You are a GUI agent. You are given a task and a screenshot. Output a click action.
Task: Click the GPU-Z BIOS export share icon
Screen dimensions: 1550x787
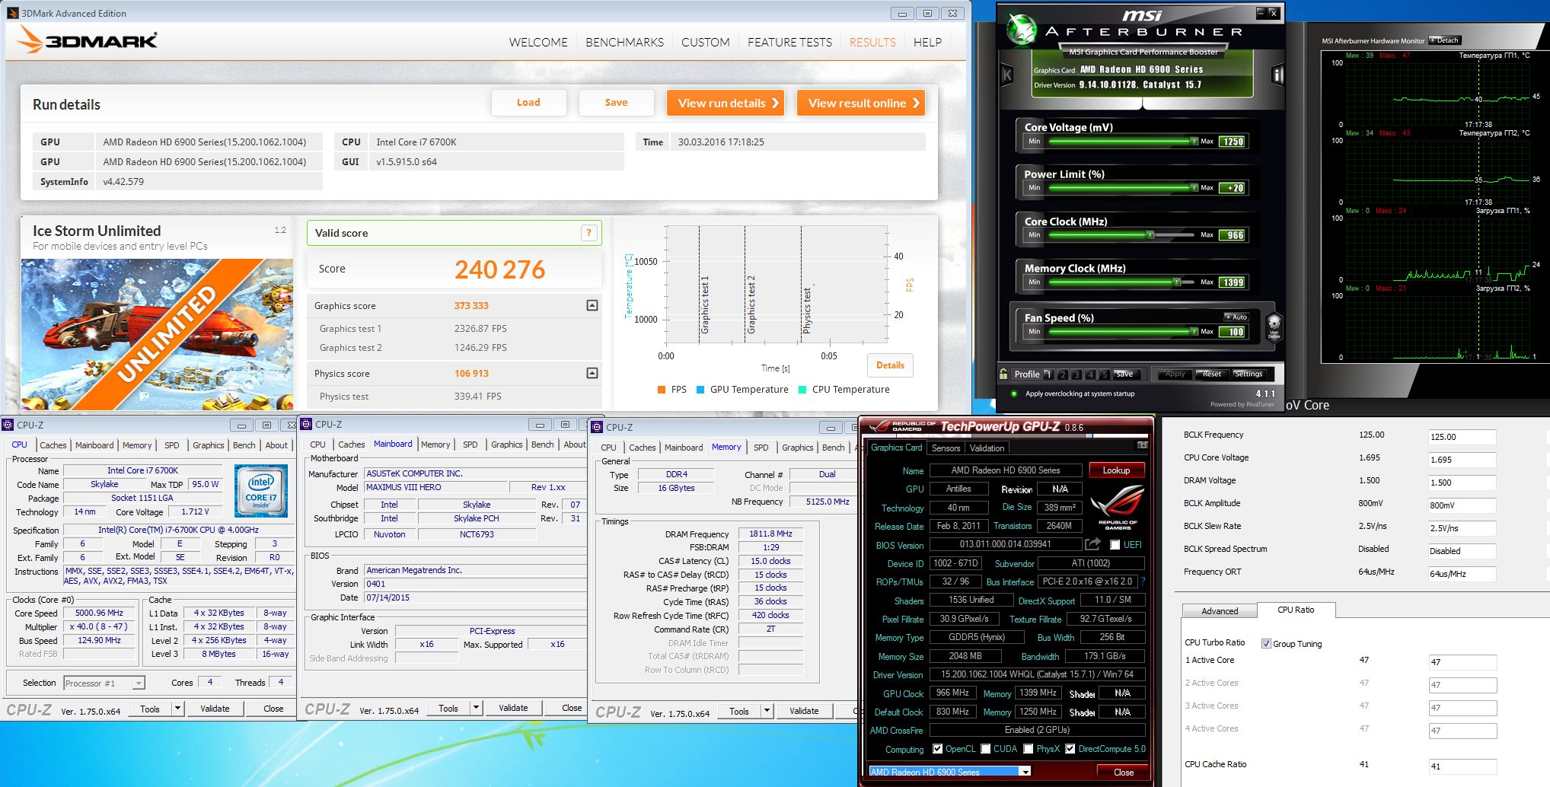pos(1092,544)
